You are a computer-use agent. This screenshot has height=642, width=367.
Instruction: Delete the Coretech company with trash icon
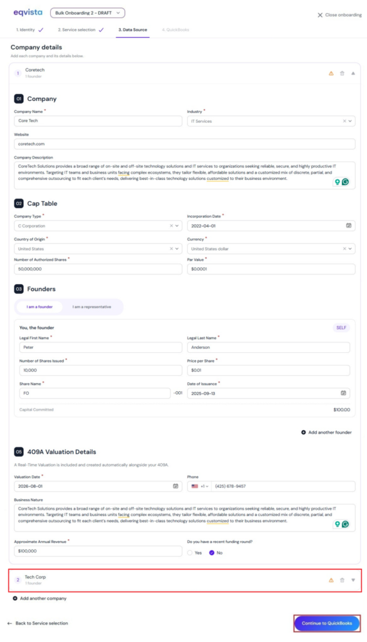tap(342, 73)
